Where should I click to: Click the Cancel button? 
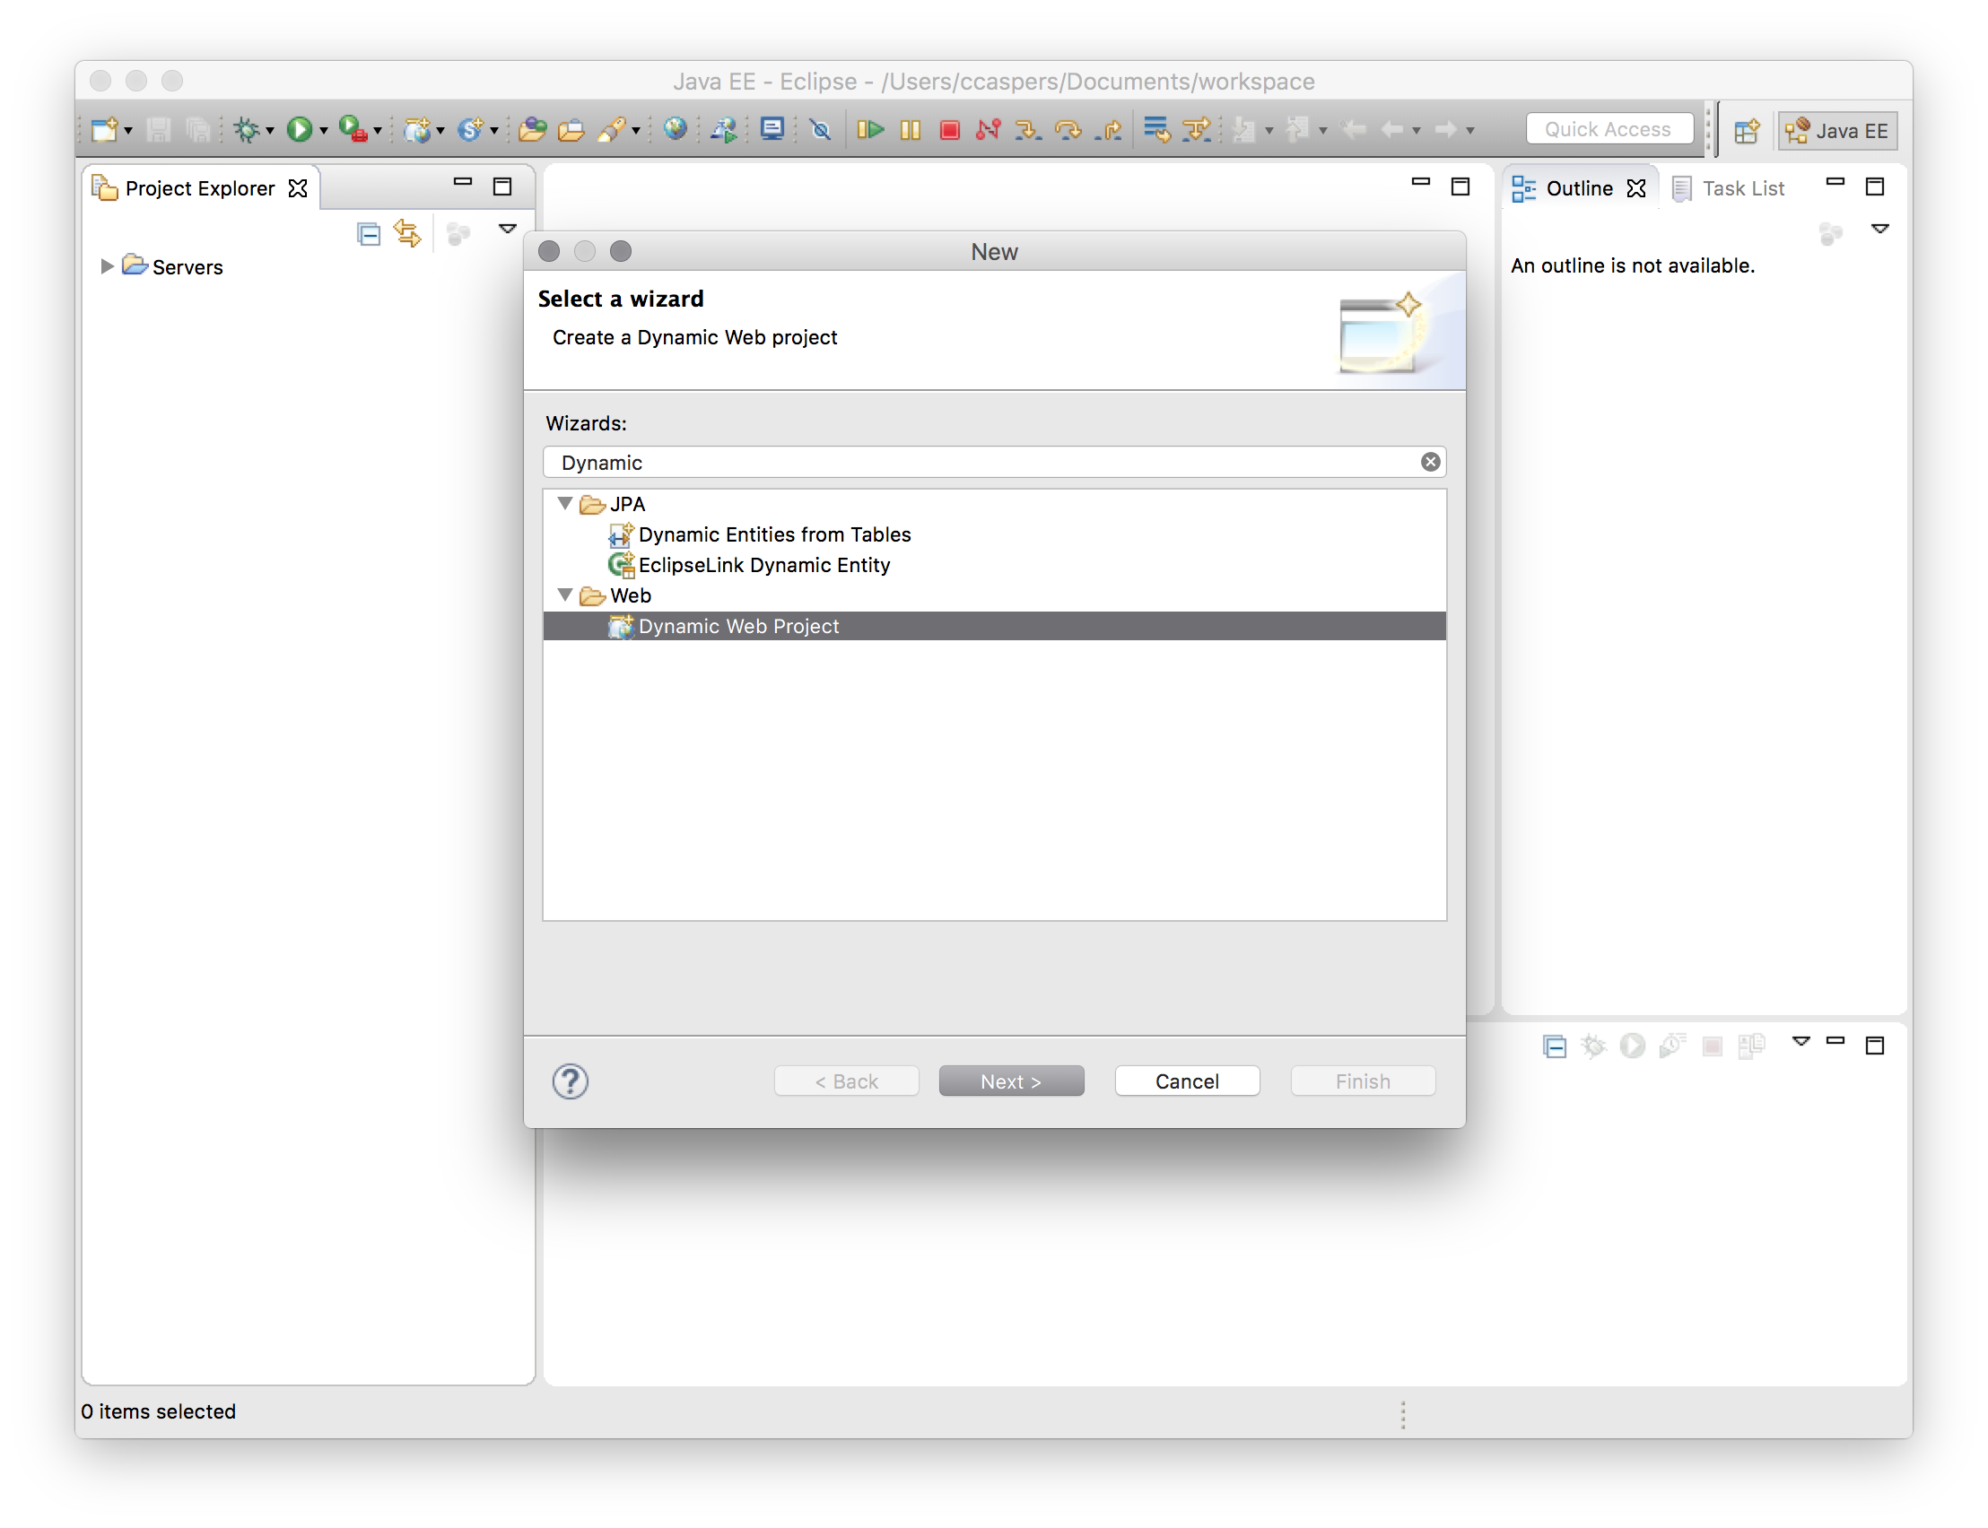(x=1189, y=1081)
